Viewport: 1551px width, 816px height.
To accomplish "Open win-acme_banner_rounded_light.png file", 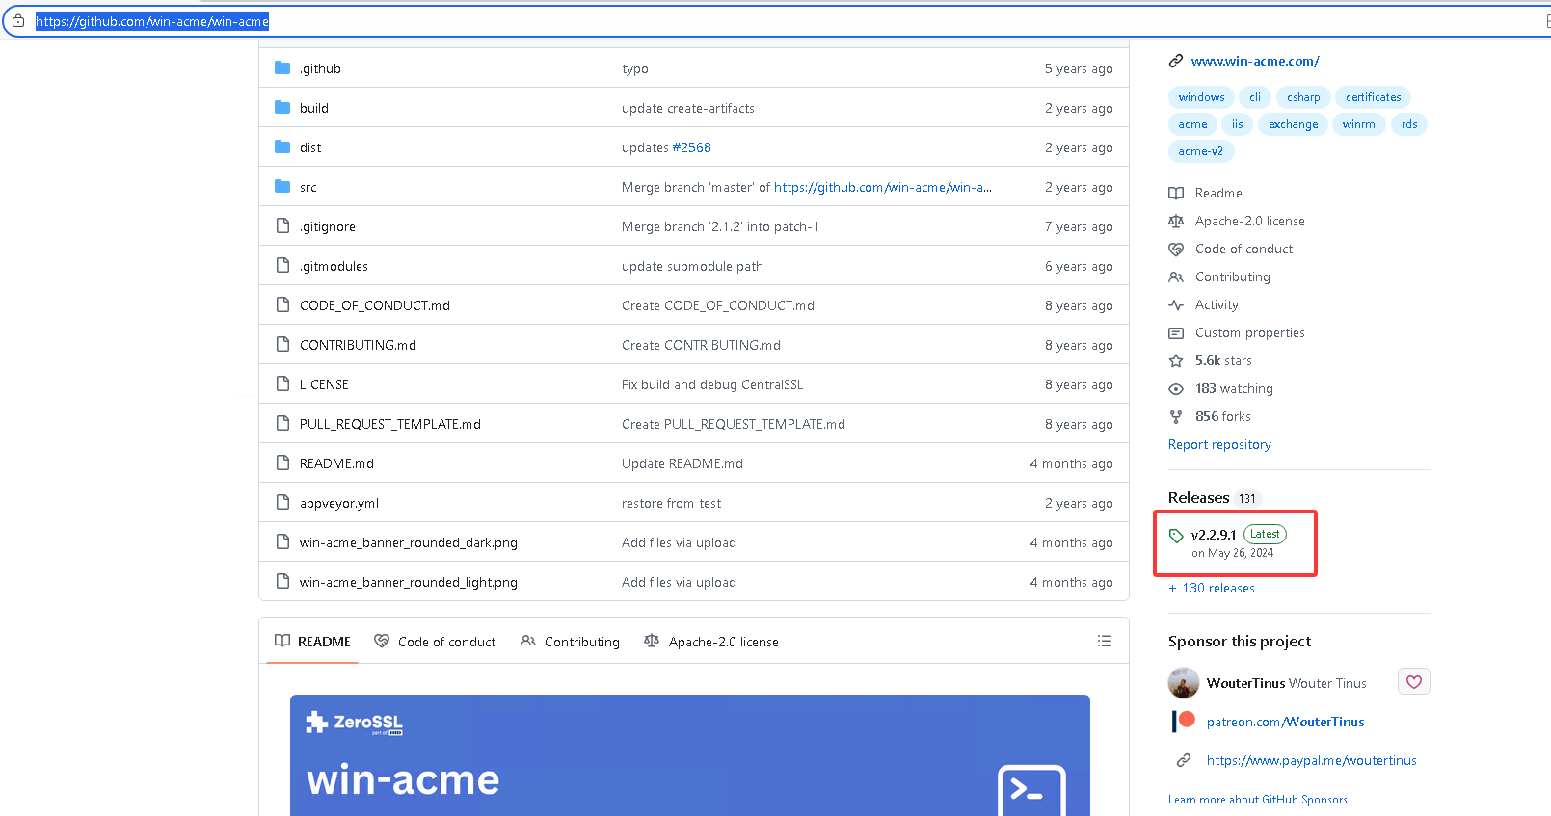I will (x=409, y=582).
